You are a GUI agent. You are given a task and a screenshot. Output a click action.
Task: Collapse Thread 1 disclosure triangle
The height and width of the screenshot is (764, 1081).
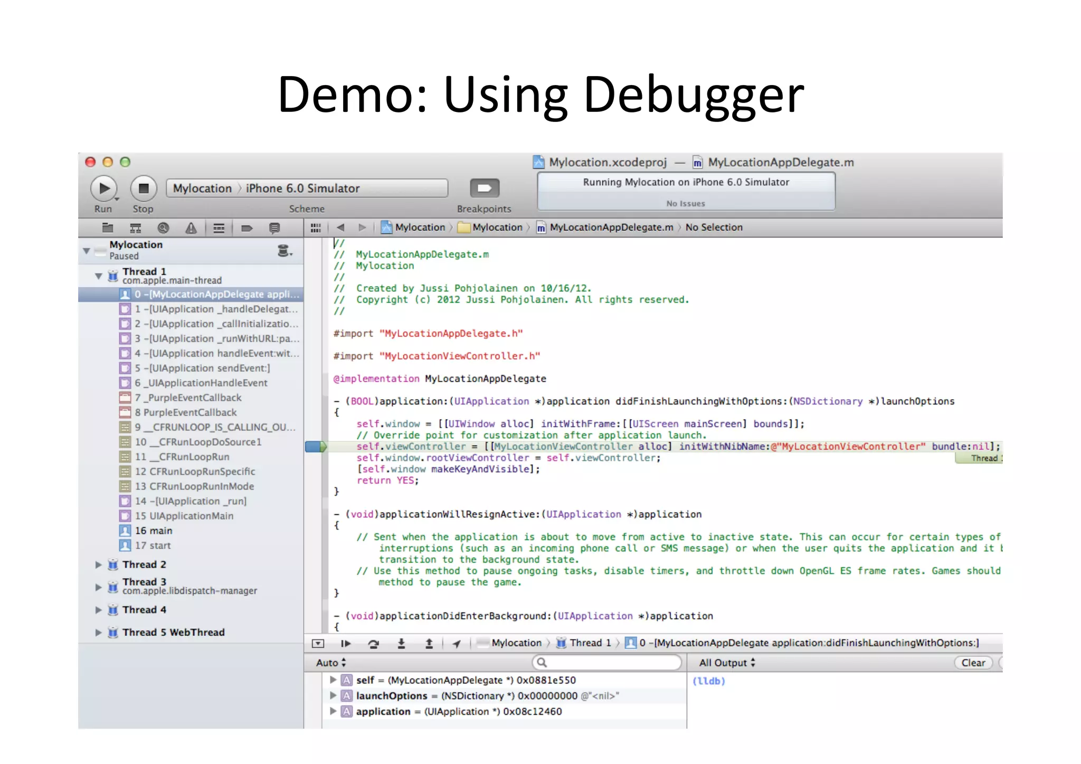pos(99,276)
